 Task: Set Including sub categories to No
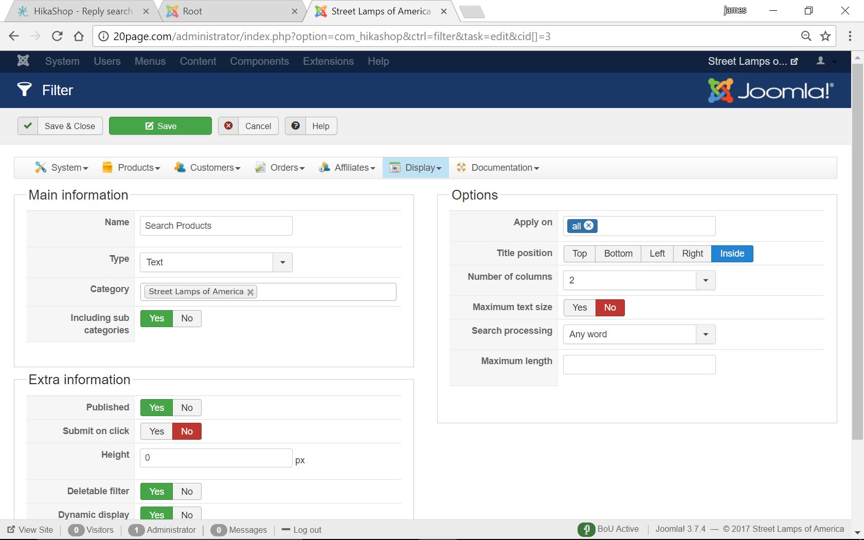click(187, 318)
